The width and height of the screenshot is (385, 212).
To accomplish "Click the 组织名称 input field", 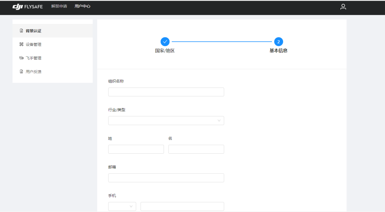I will click(x=166, y=92).
